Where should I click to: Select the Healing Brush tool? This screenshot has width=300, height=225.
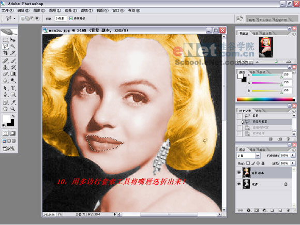(5, 61)
